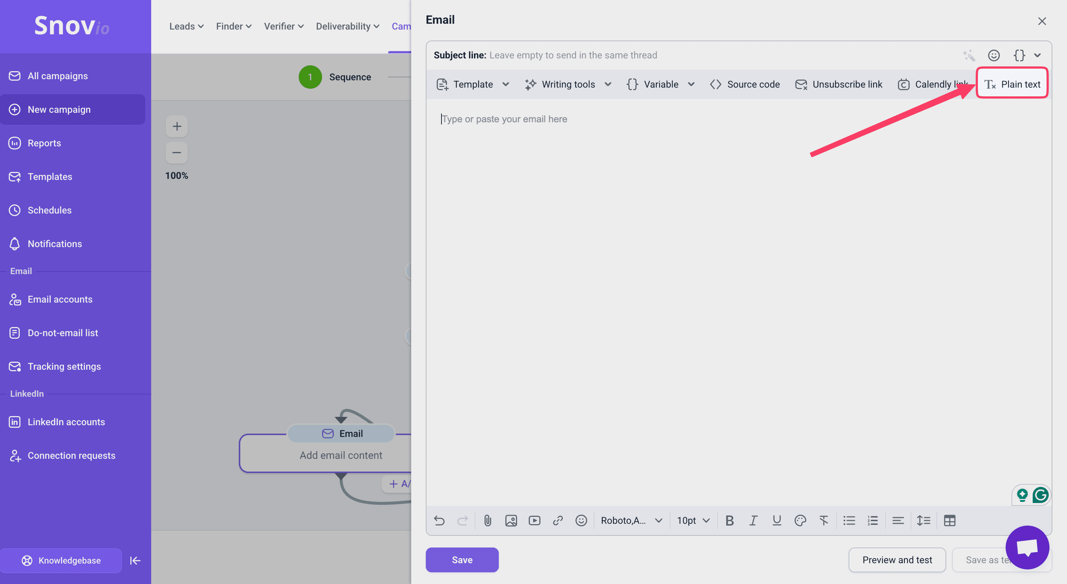
Task: Insert image using the picture icon
Action: [x=511, y=520]
